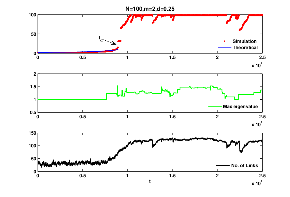
Task: Click the green line sample beside Max eigenvalue
Action: tap(215, 106)
